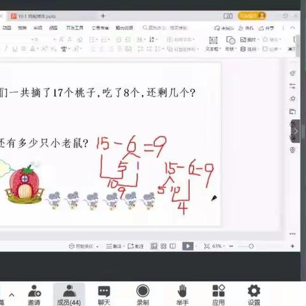Open the three-dots more options in the side strip

(293, 234)
